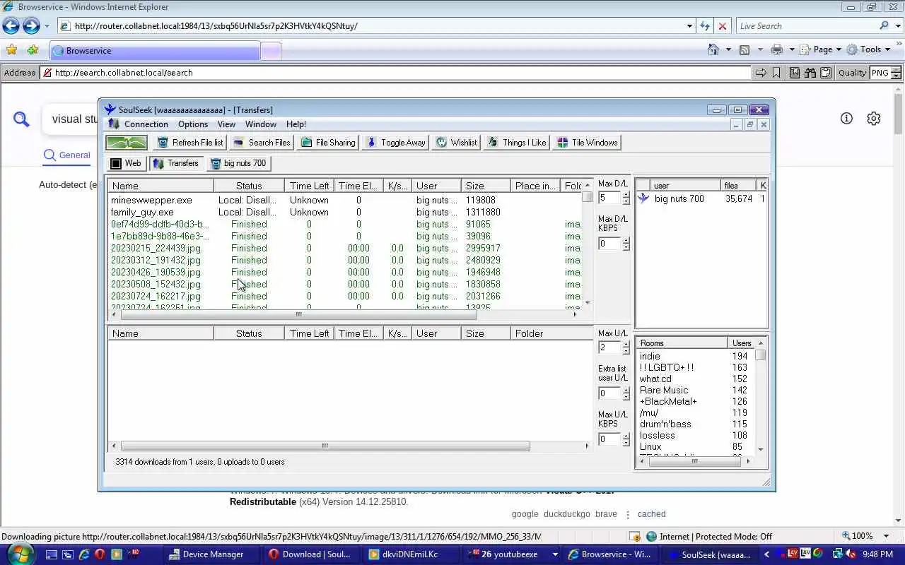Open the Connection menu
Viewport: 905px width, 565px height.
[146, 124]
